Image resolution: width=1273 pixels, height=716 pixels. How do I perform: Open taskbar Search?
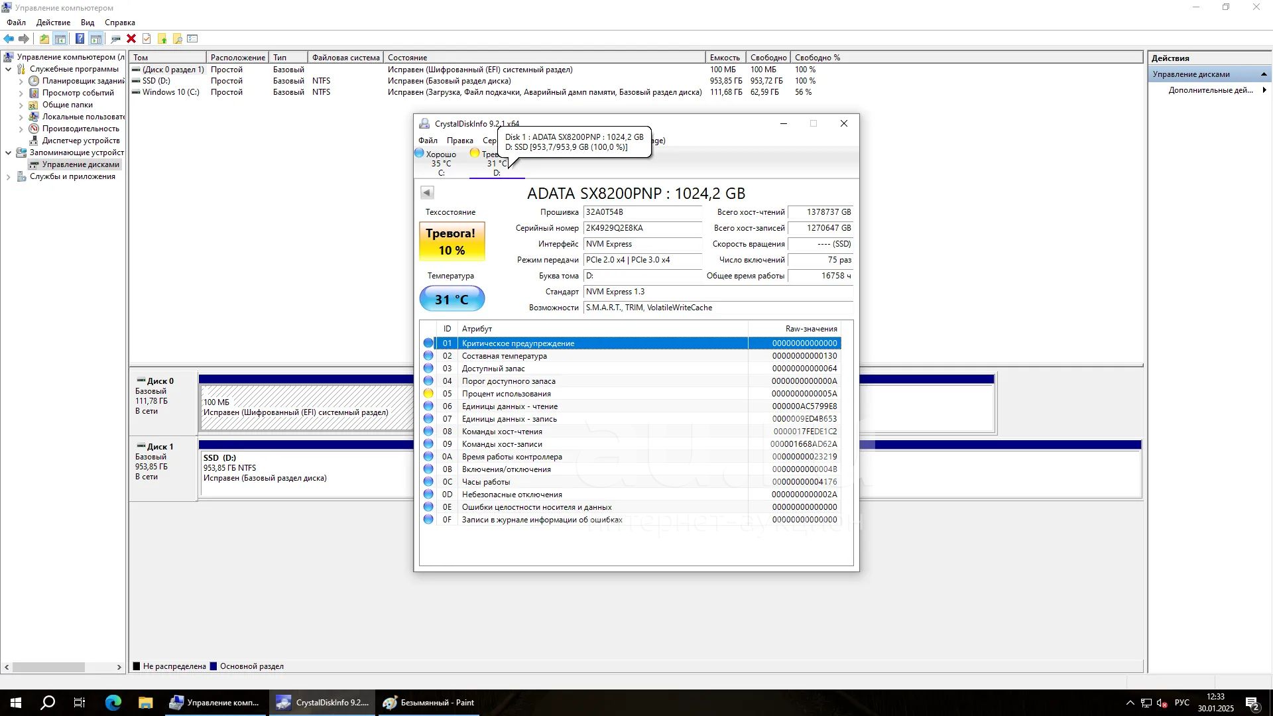point(48,703)
